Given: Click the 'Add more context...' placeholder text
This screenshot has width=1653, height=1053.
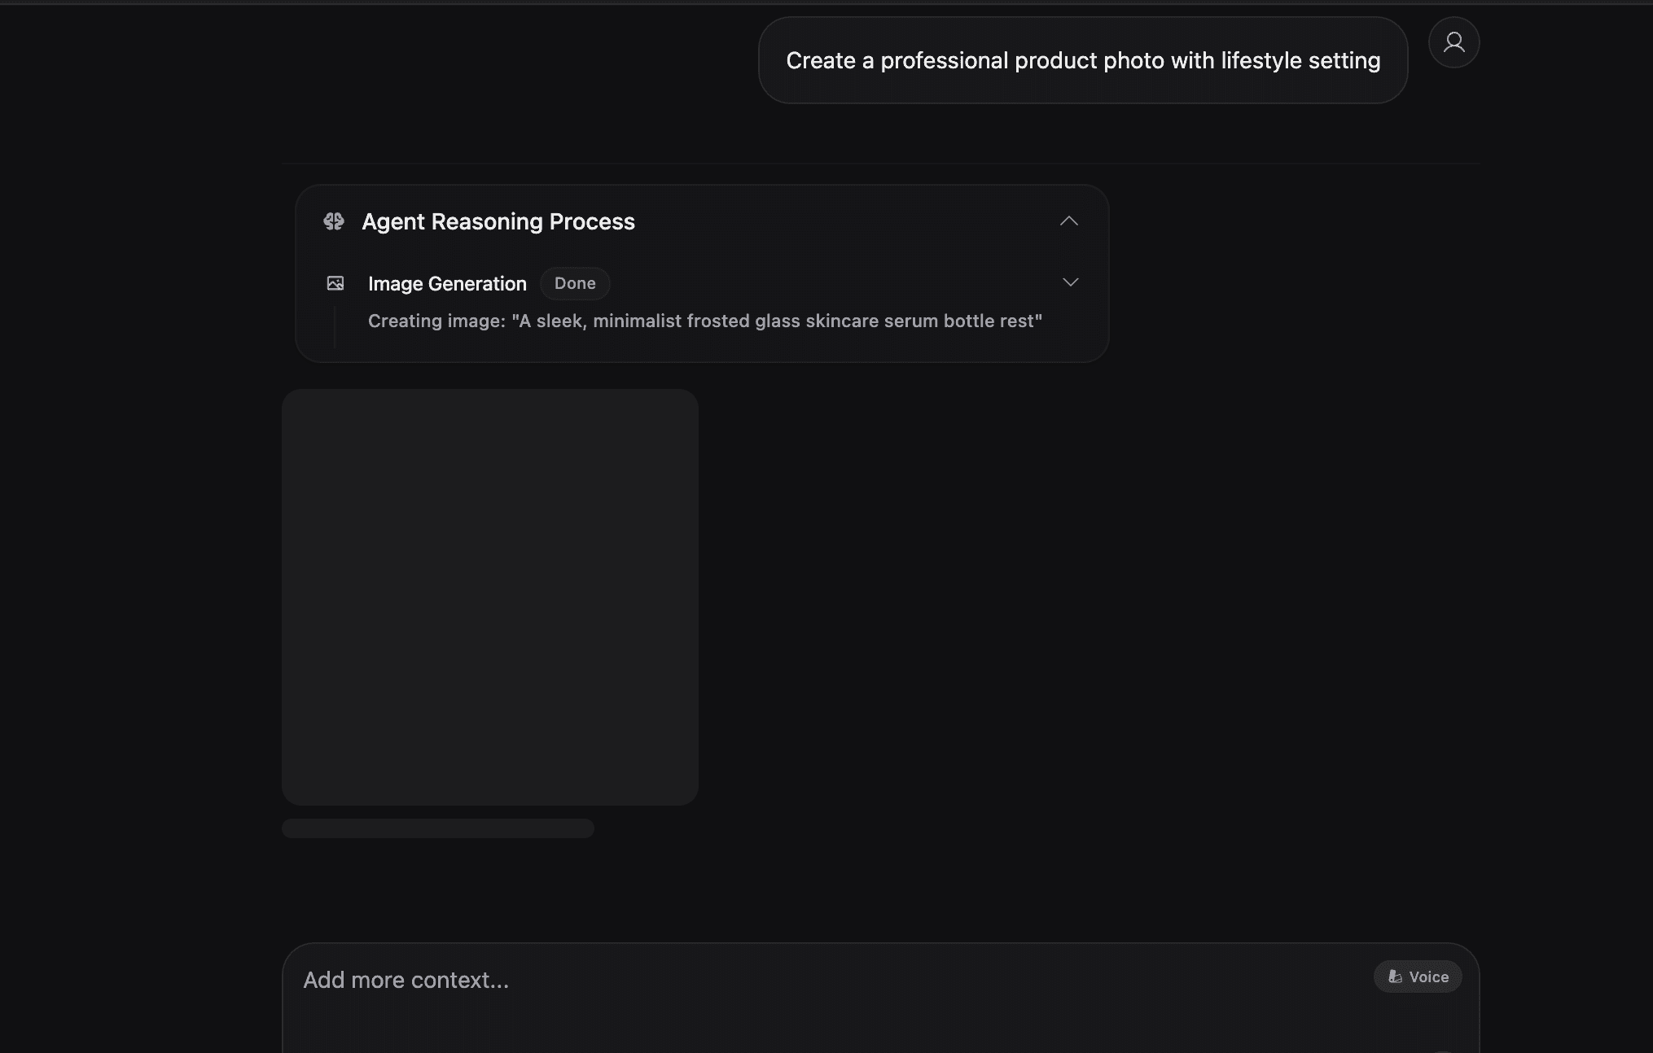Looking at the screenshot, I should (406, 980).
